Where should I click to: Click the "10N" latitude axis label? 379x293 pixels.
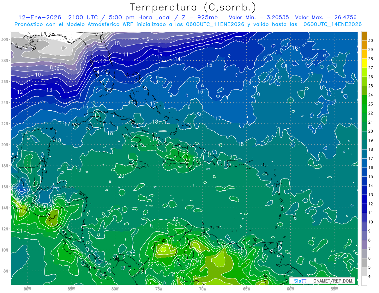point(5,250)
